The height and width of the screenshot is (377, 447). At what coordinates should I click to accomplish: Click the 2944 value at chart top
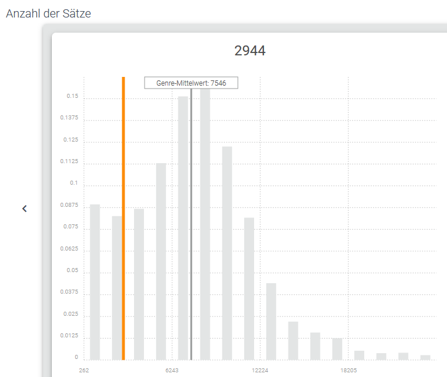click(x=249, y=51)
